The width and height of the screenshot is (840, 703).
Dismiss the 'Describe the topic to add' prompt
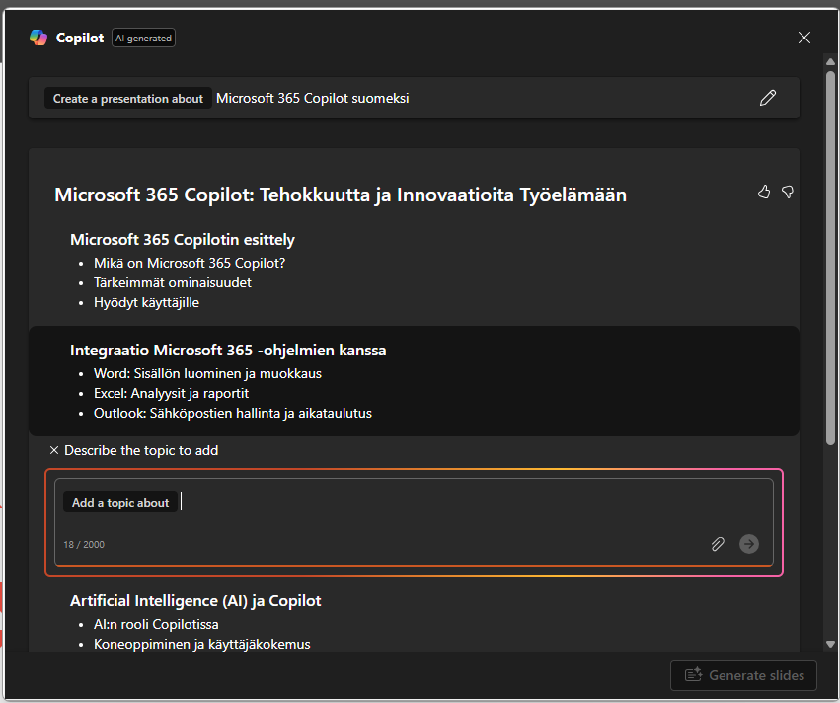pyautogui.click(x=54, y=450)
